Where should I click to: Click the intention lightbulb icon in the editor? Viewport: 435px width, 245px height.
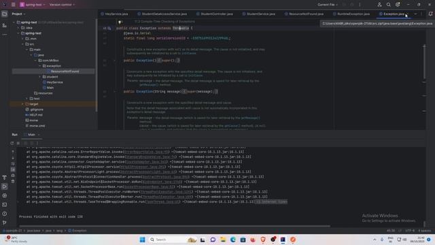(x=120, y=22)
